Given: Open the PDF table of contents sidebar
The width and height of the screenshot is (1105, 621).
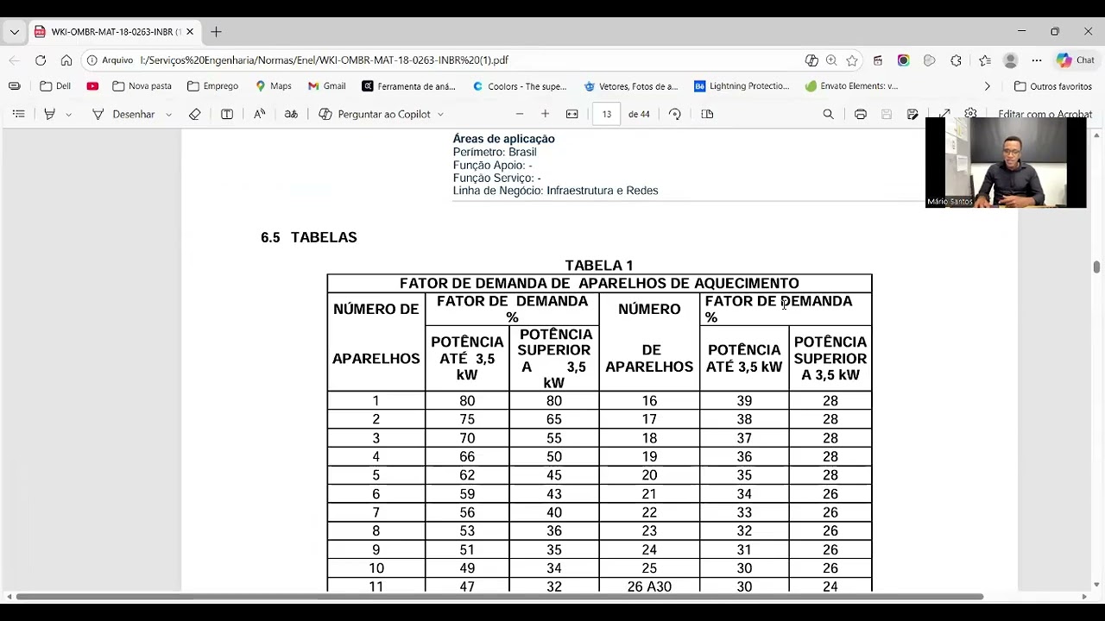Looking at the screenshot, I should click(18, 114).
